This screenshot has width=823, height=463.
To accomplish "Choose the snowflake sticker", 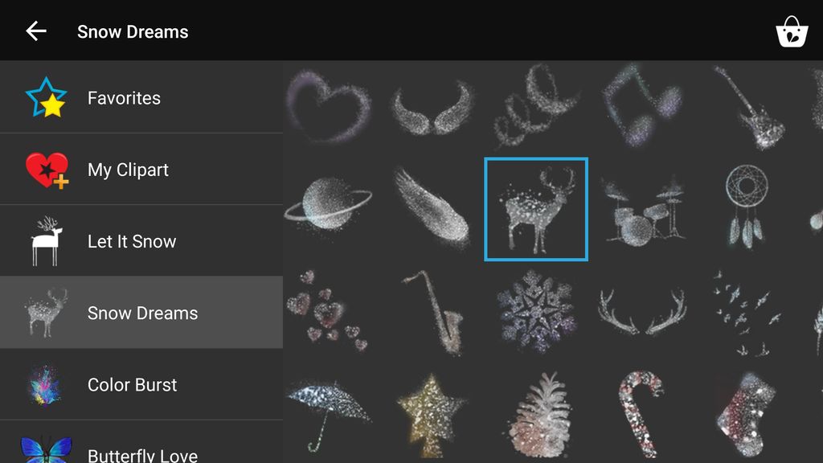I will coord(536,311).
